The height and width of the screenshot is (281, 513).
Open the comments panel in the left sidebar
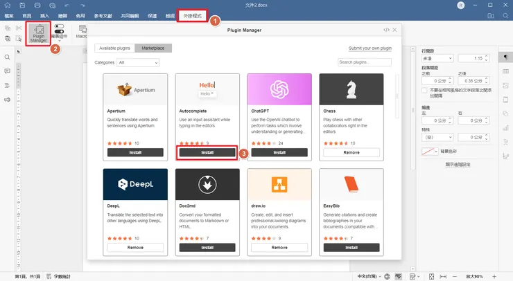(7, 71)
